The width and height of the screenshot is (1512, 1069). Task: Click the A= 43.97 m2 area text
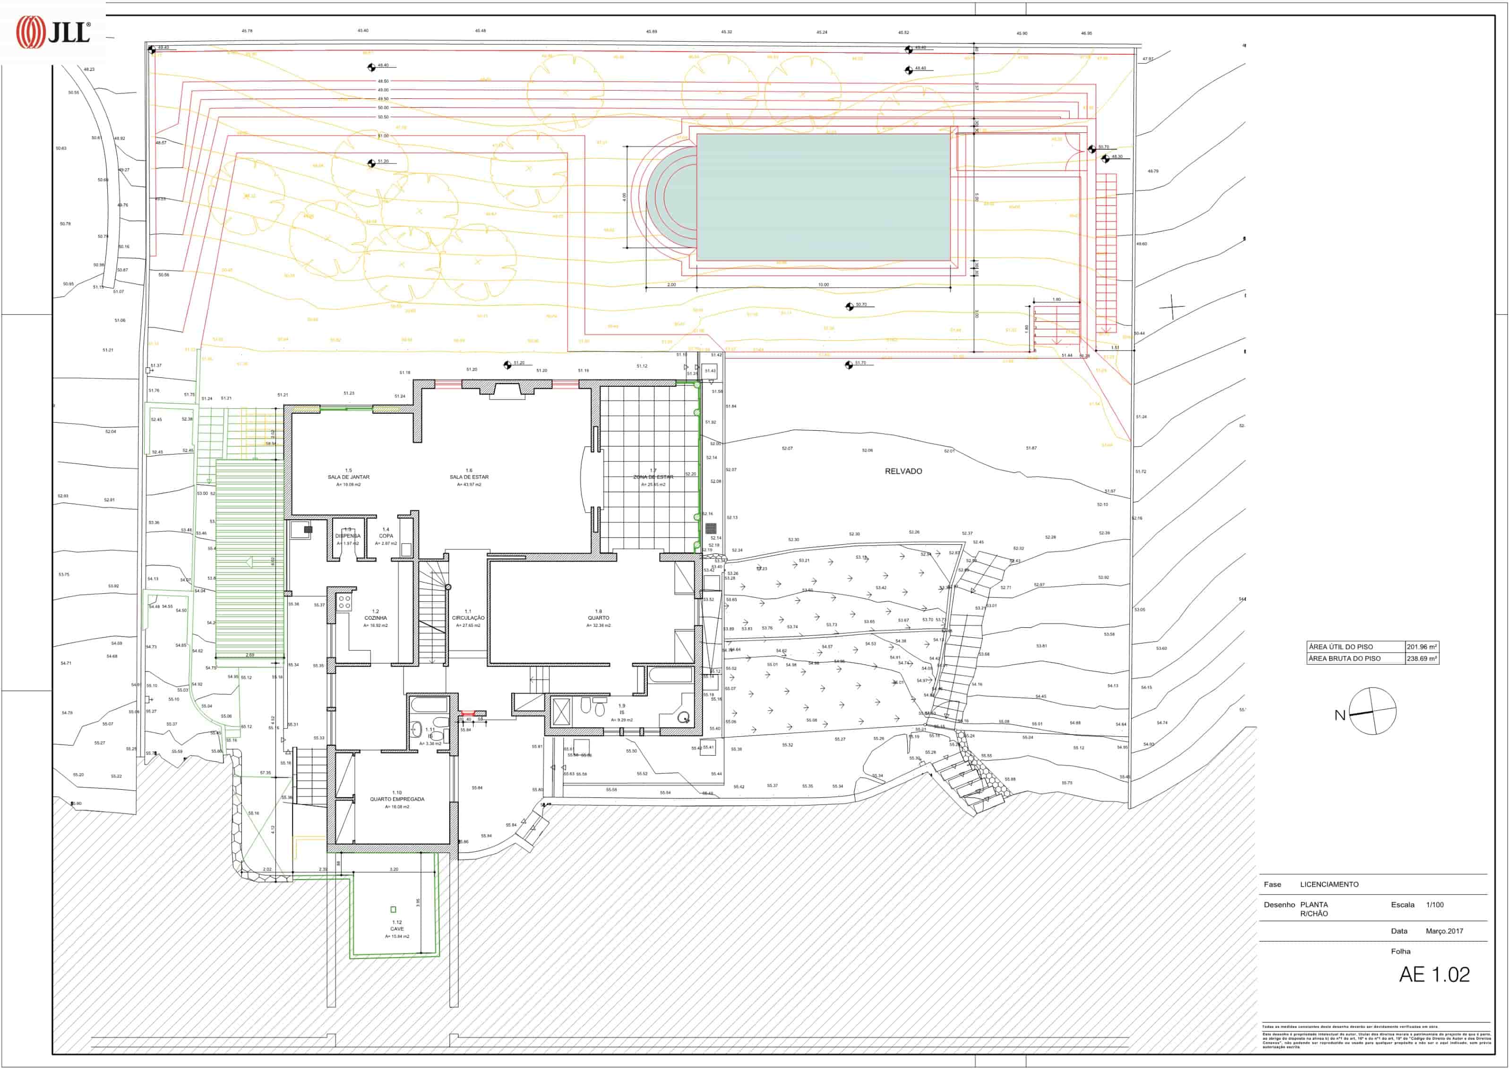click(469, 485)
